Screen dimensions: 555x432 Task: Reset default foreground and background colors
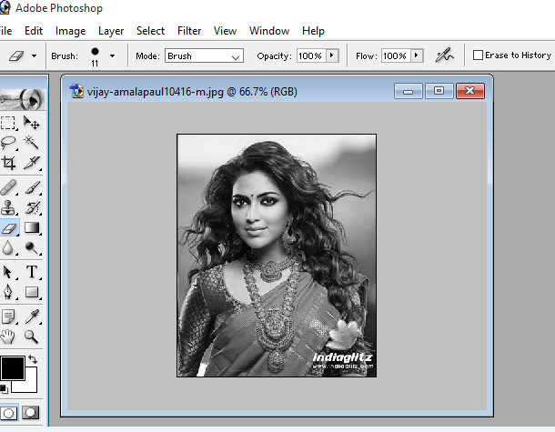4,388
